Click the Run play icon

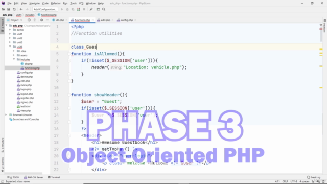tap(62, 9)
